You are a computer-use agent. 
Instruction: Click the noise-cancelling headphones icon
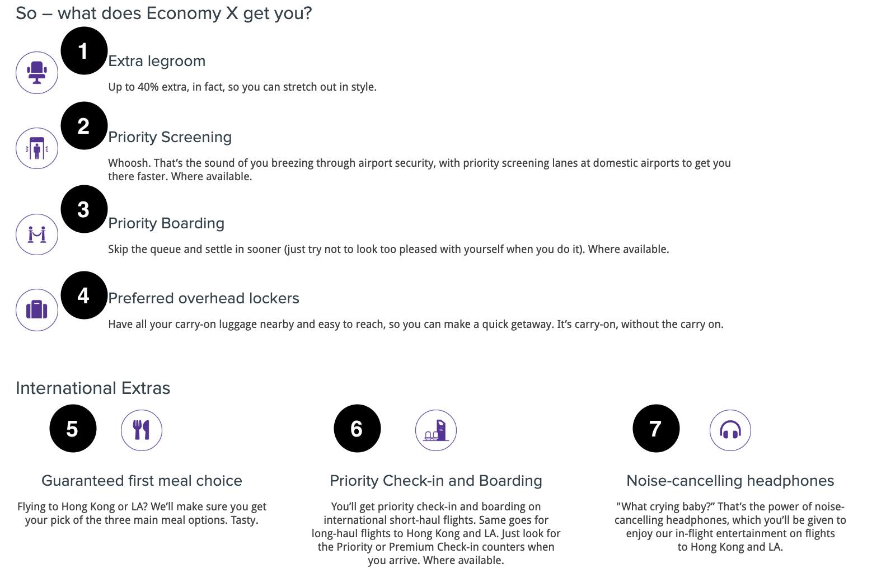click(730, 430)
